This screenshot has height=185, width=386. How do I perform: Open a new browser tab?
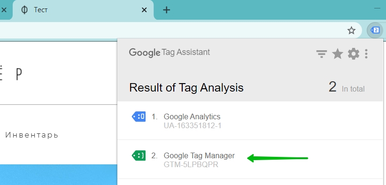[x=167, y=10]
